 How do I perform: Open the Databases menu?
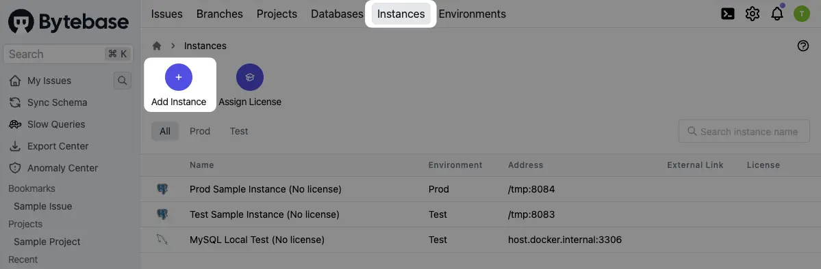[337, 14]
